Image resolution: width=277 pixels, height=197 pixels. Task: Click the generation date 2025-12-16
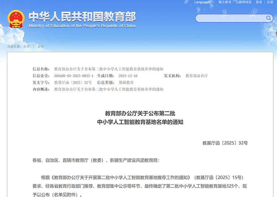point(128,76)
